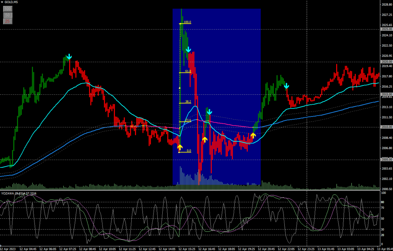Image resolution: width=393 pixels, height=251 pixels.
Task: Click the 50 button
Action: (x=8, y=15)
